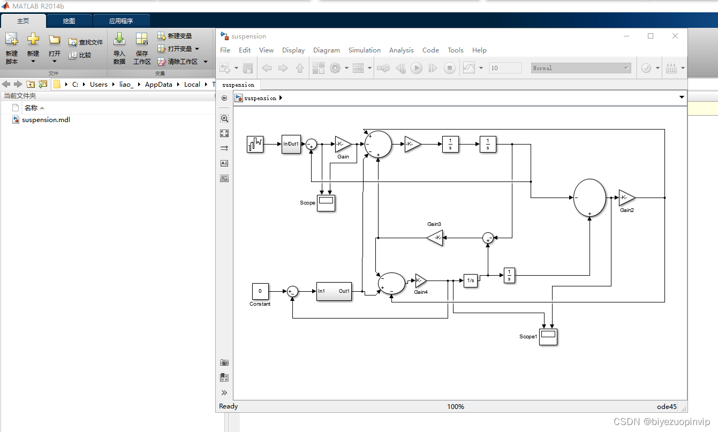Open the Normal simulation mode dropdown
This screenshot has width=718, height=432.
click(581, 68)
